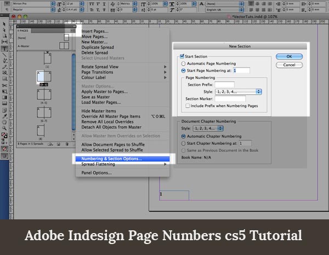Click the Strikethrough icon in control bar
This screenshot has width=329, height=255.
tap(104, 10)
